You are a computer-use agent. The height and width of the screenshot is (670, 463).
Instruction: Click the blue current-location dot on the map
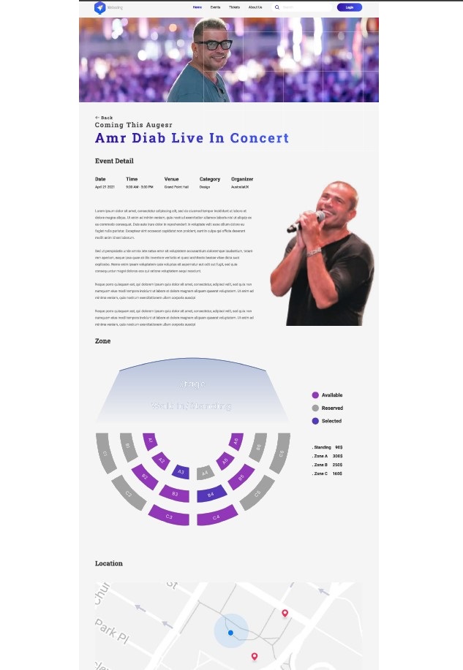coord(230,633)
